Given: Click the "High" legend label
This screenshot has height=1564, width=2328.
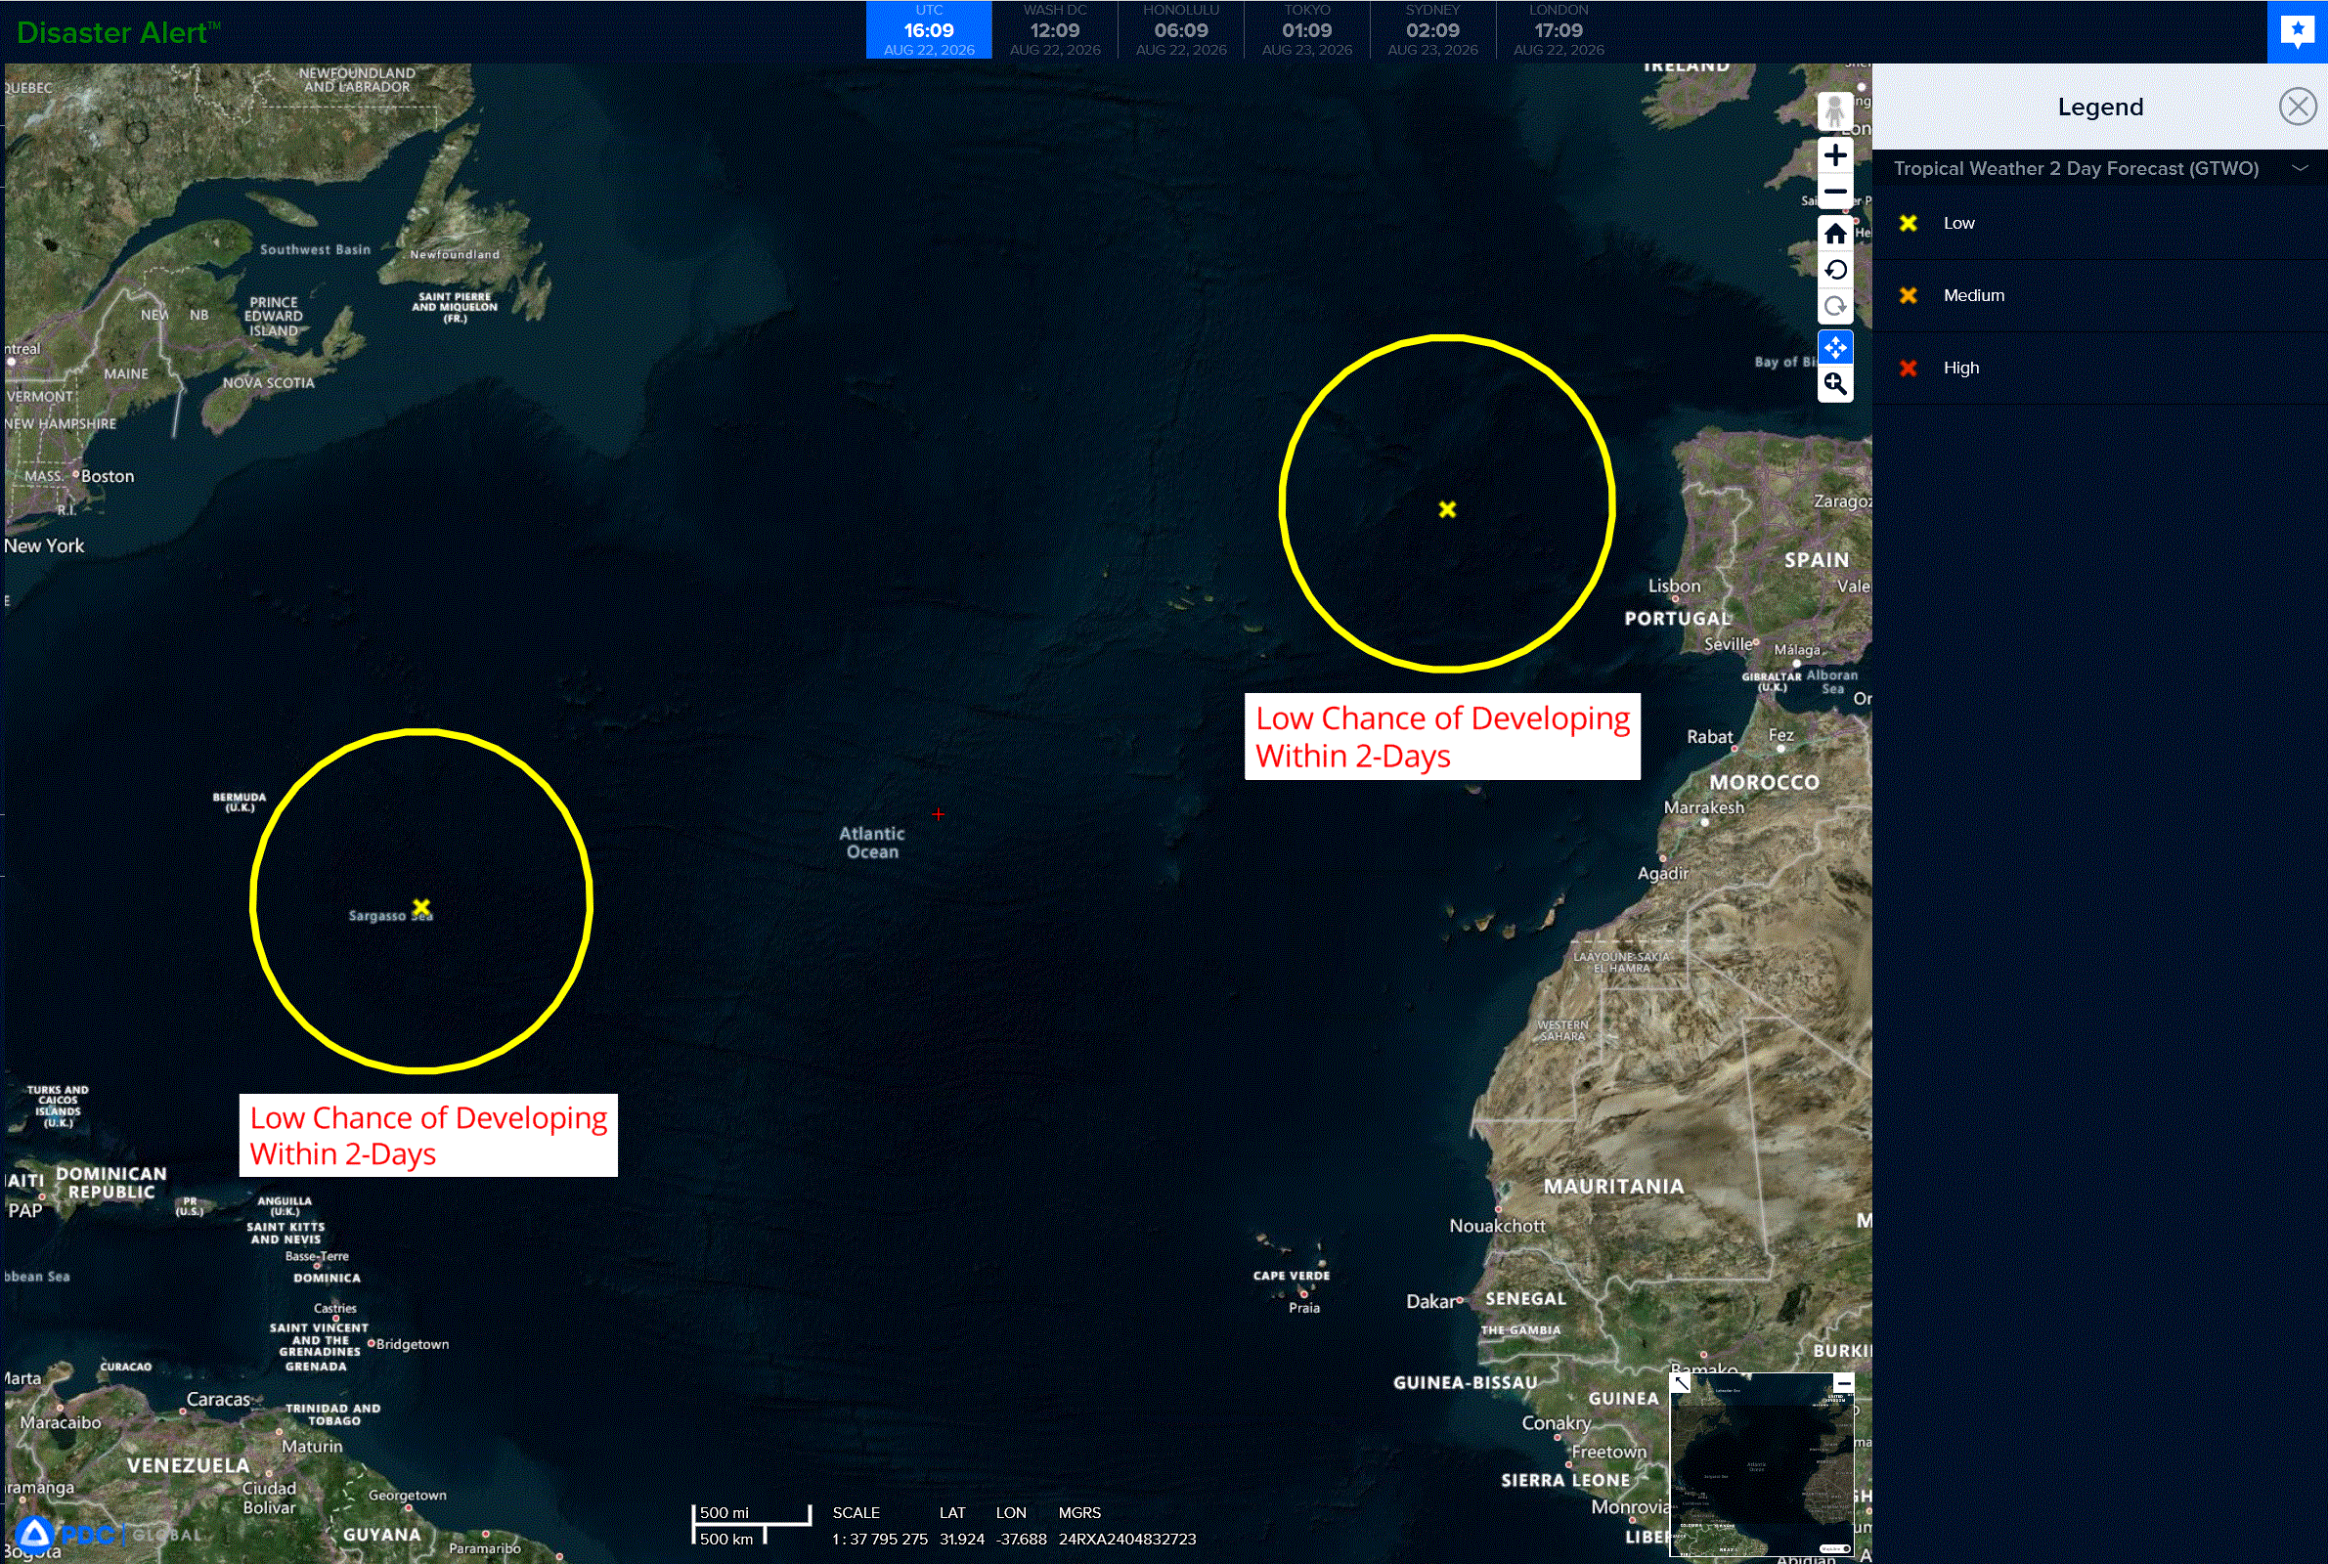Looking at the screenshot, I should [x=1960, y=369].
